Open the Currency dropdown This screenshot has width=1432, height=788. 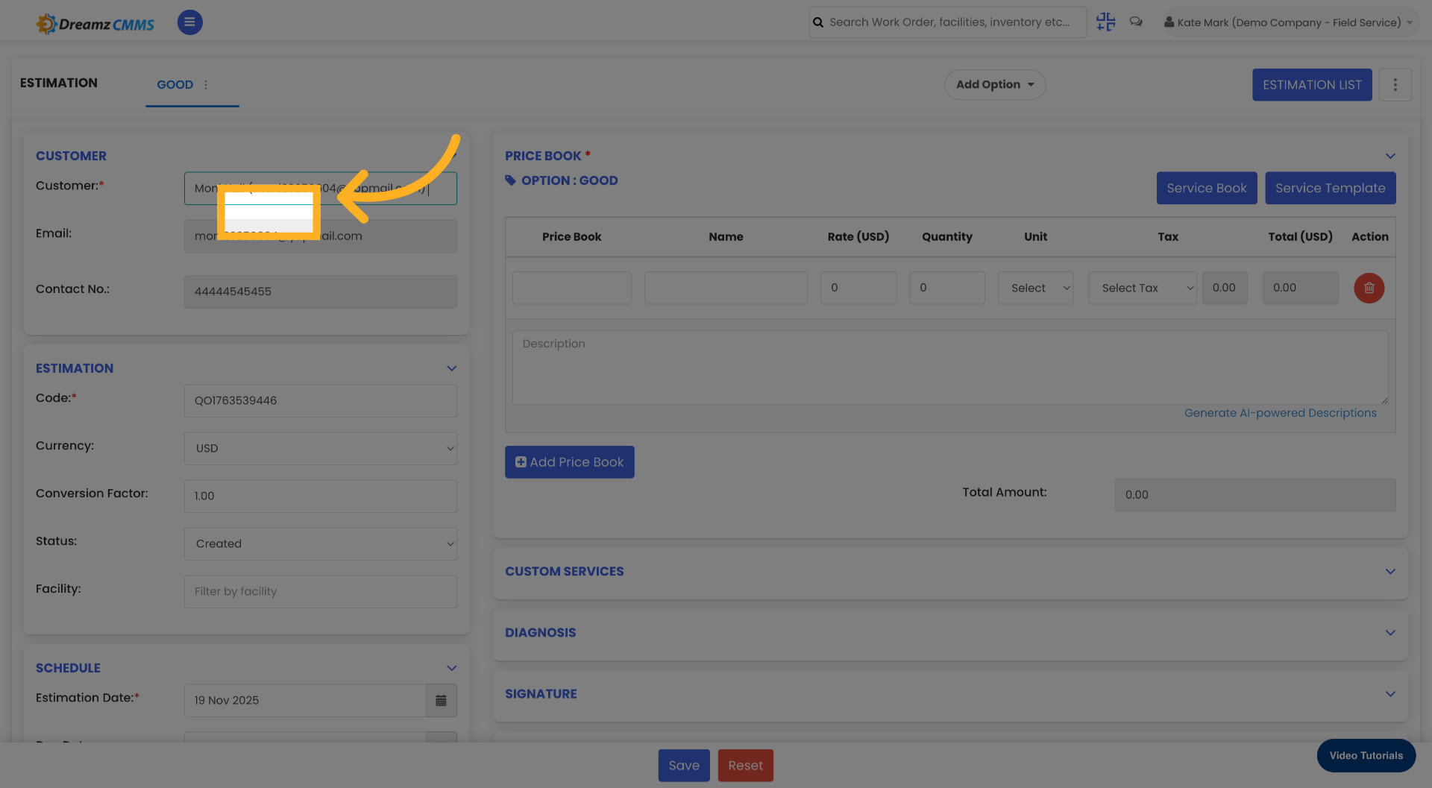click(320, 448)
